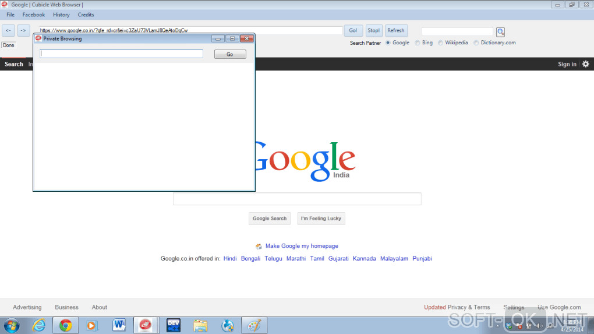Open File Explorer folder on taskbar
594x334 pixels.
pos(200,326)
